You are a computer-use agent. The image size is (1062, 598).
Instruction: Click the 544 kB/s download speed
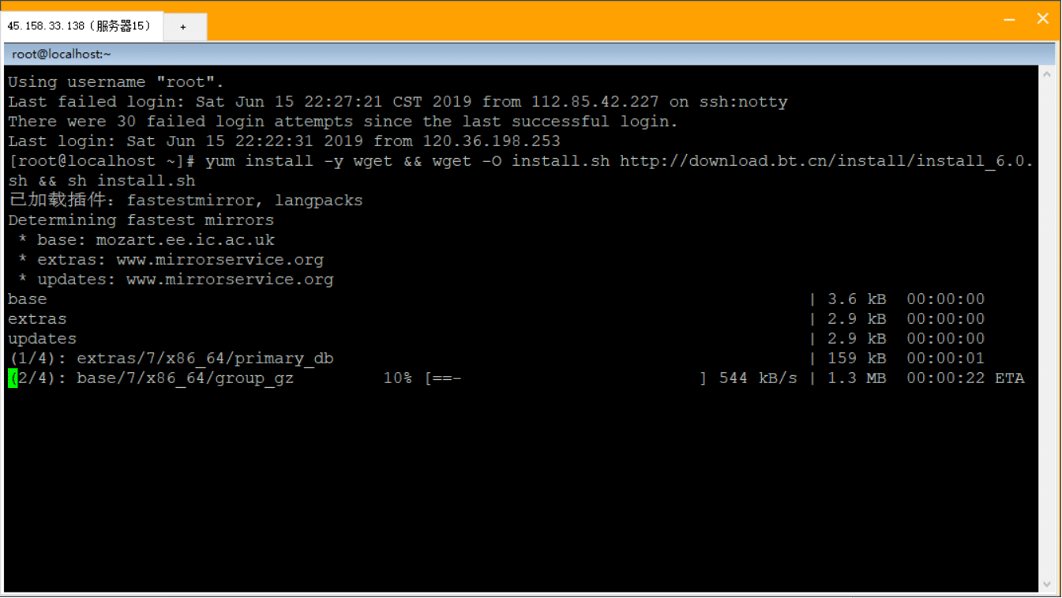[x=758, y=378]
